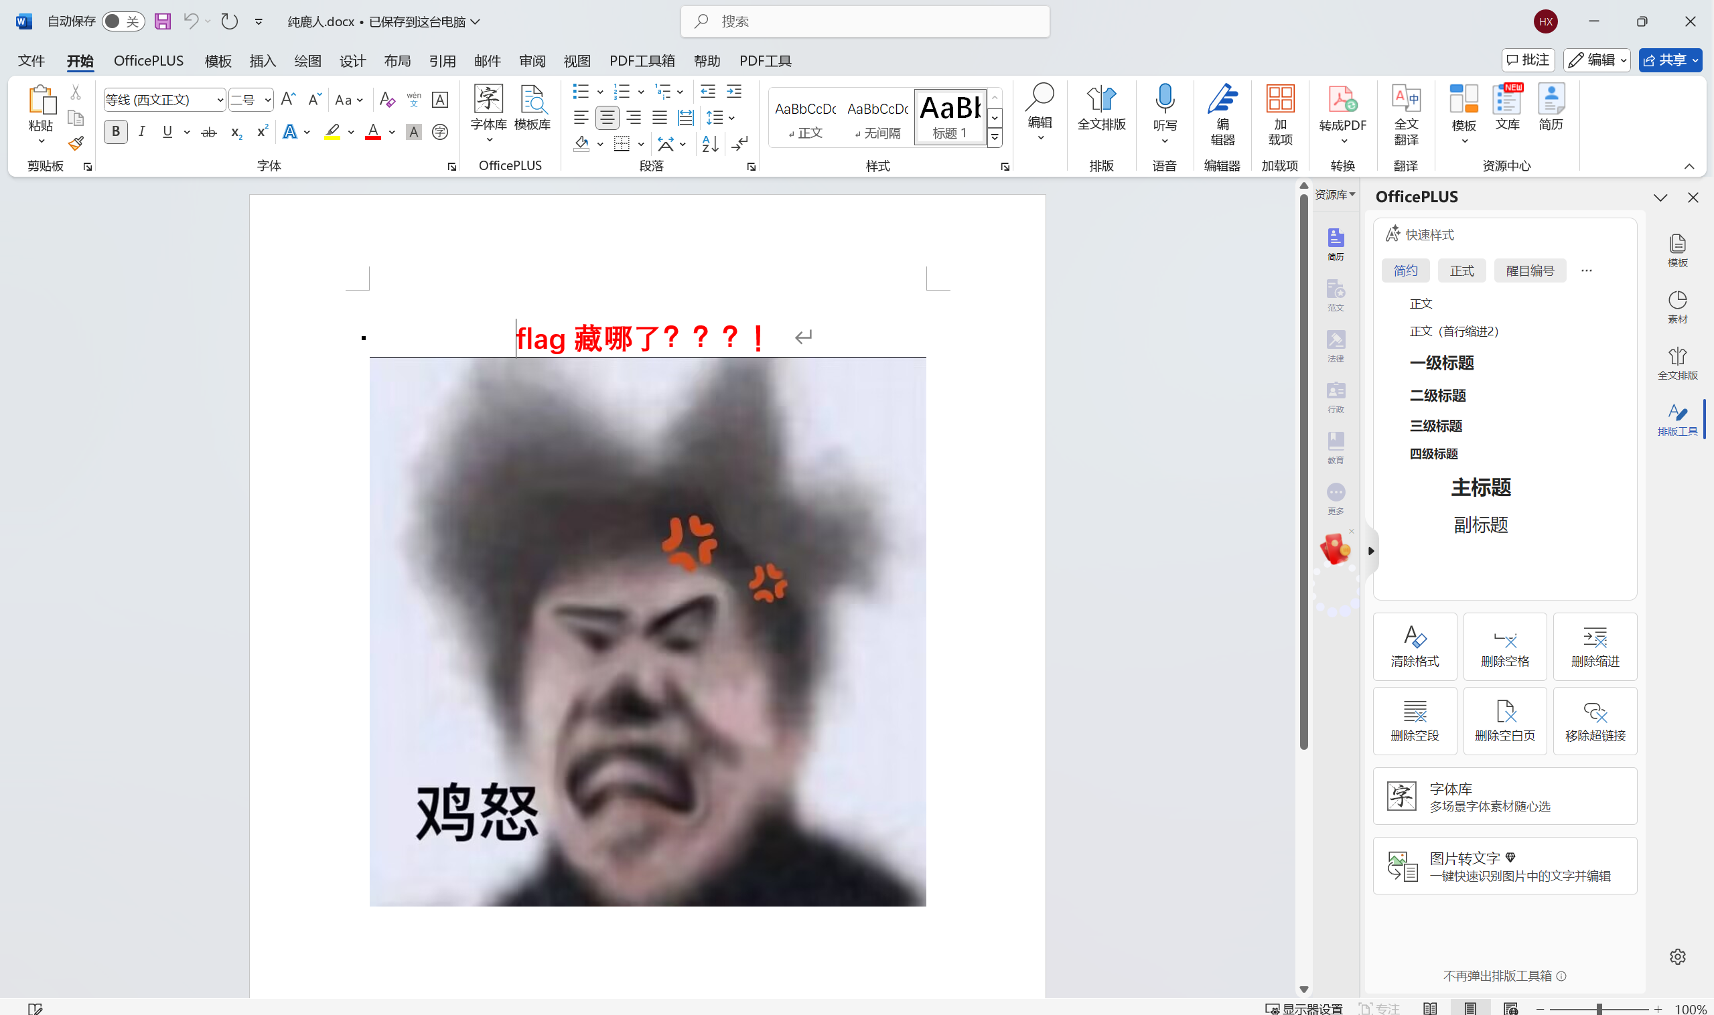Image resolution: width=1714 pixels, height=1015 pixels.
Task: Click the Decrease Indent icon
Action: pyautogui.click(x=708, y=91)
